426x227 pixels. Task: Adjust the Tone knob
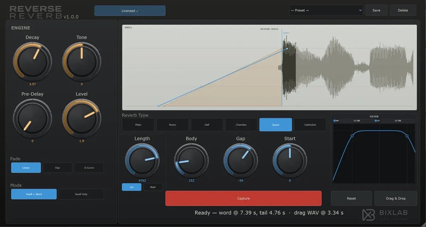pyautogui.click(x=81, y=62)
